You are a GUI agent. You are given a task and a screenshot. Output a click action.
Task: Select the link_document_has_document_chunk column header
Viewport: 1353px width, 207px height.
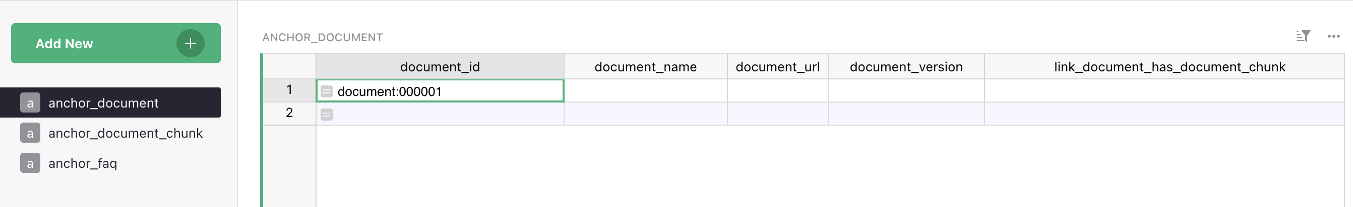point(1169,67)
